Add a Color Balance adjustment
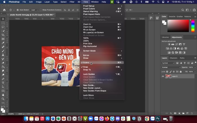The image size is (197, 123). [x=171, y=48]
